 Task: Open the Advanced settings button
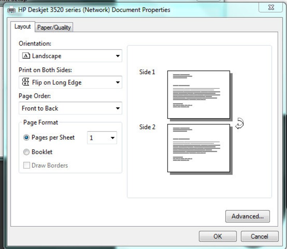(248, 216)
